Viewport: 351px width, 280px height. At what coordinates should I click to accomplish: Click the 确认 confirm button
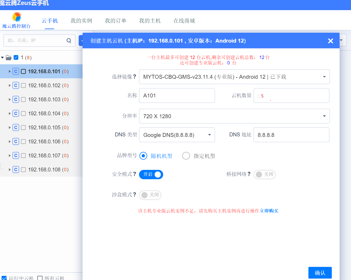pyautogui.click(x=320, y=273)
